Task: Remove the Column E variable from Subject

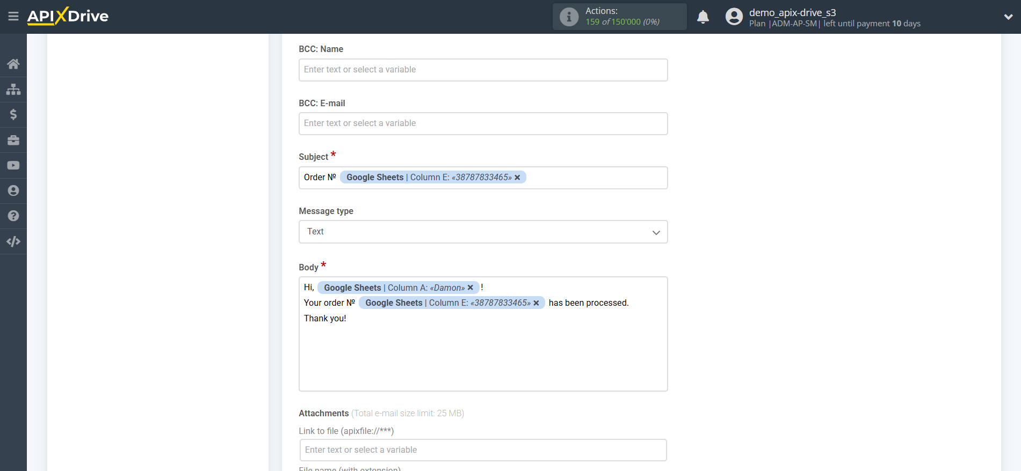Action: (517, 178)
